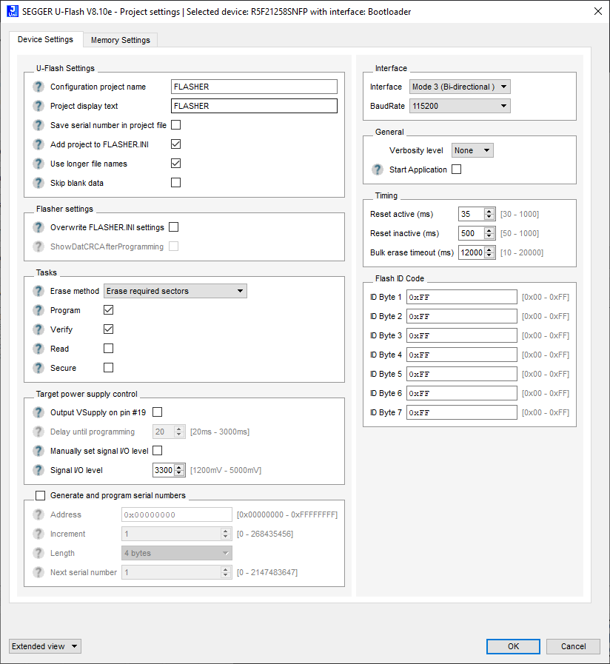Click help icon for Overwrite FLASHER.INI settings
610x664 pixels.
tap(38, 227)
